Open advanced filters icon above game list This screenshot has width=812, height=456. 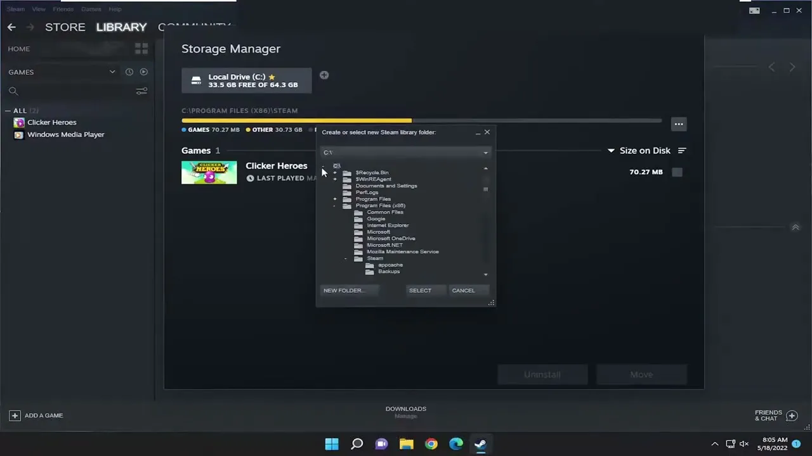point(141,91)
